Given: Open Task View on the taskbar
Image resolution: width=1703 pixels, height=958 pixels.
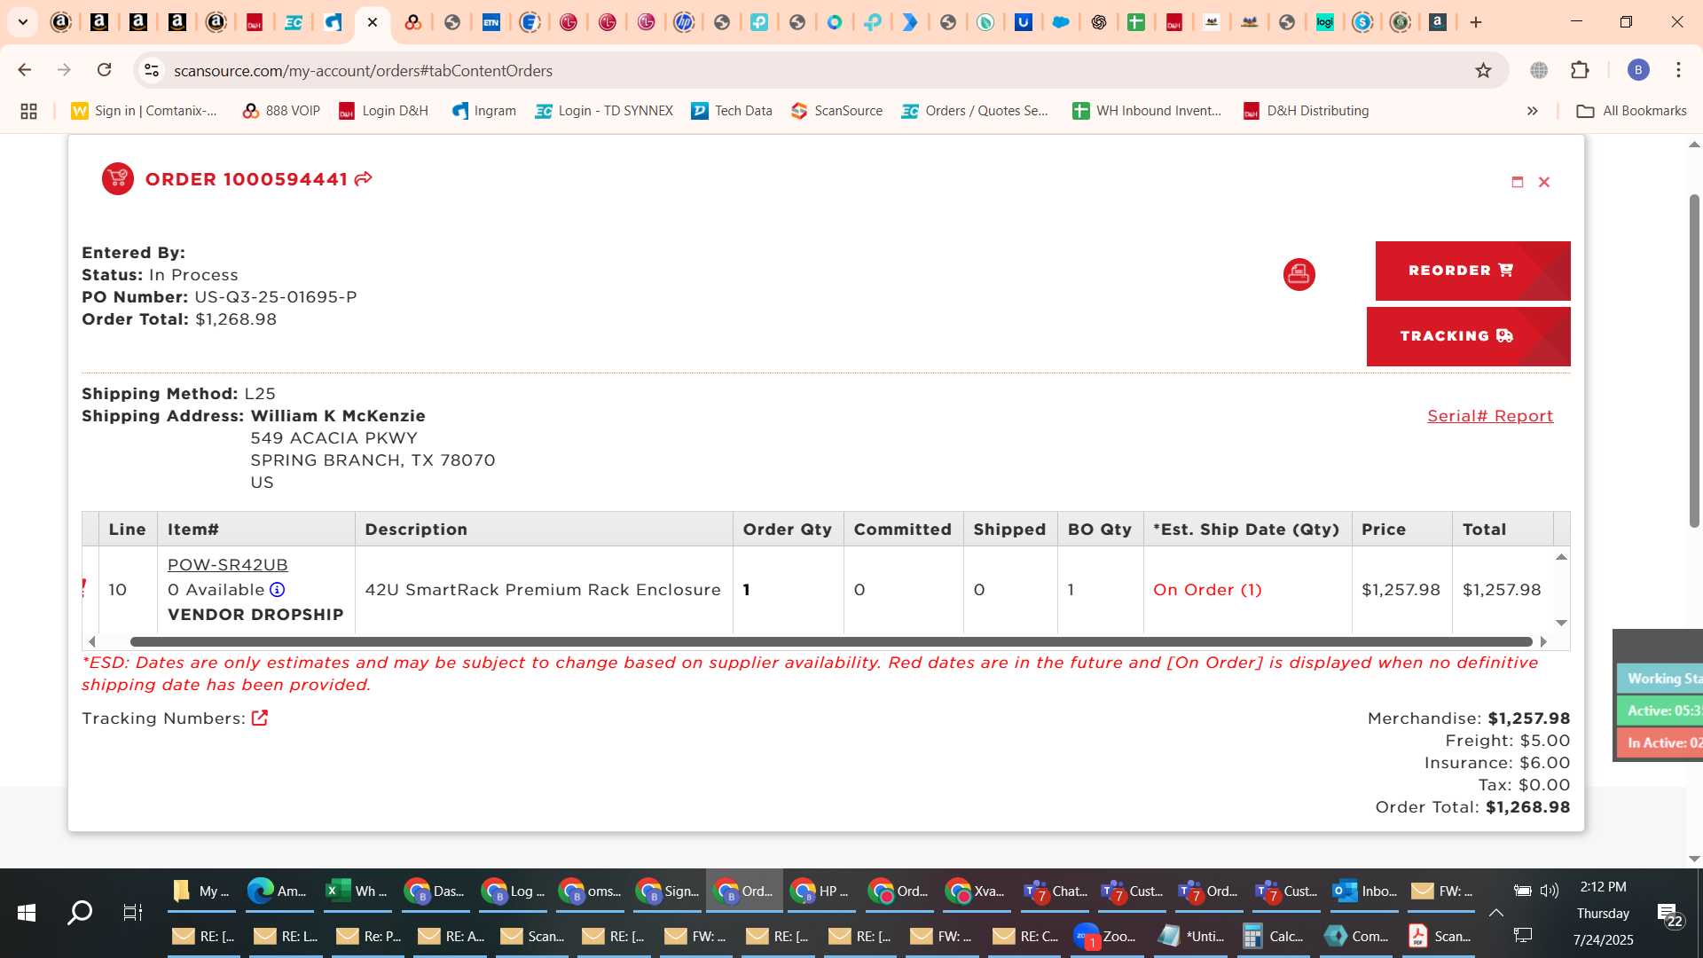Looking at the screenshot, I should pyautogui.click(x=132, y=913).
